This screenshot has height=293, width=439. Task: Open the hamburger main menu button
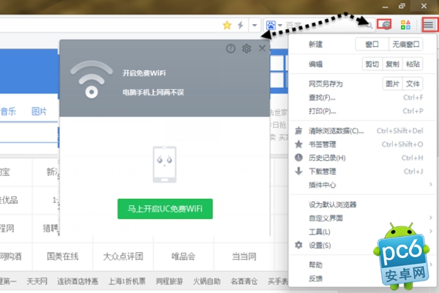(x=429, y=24)
